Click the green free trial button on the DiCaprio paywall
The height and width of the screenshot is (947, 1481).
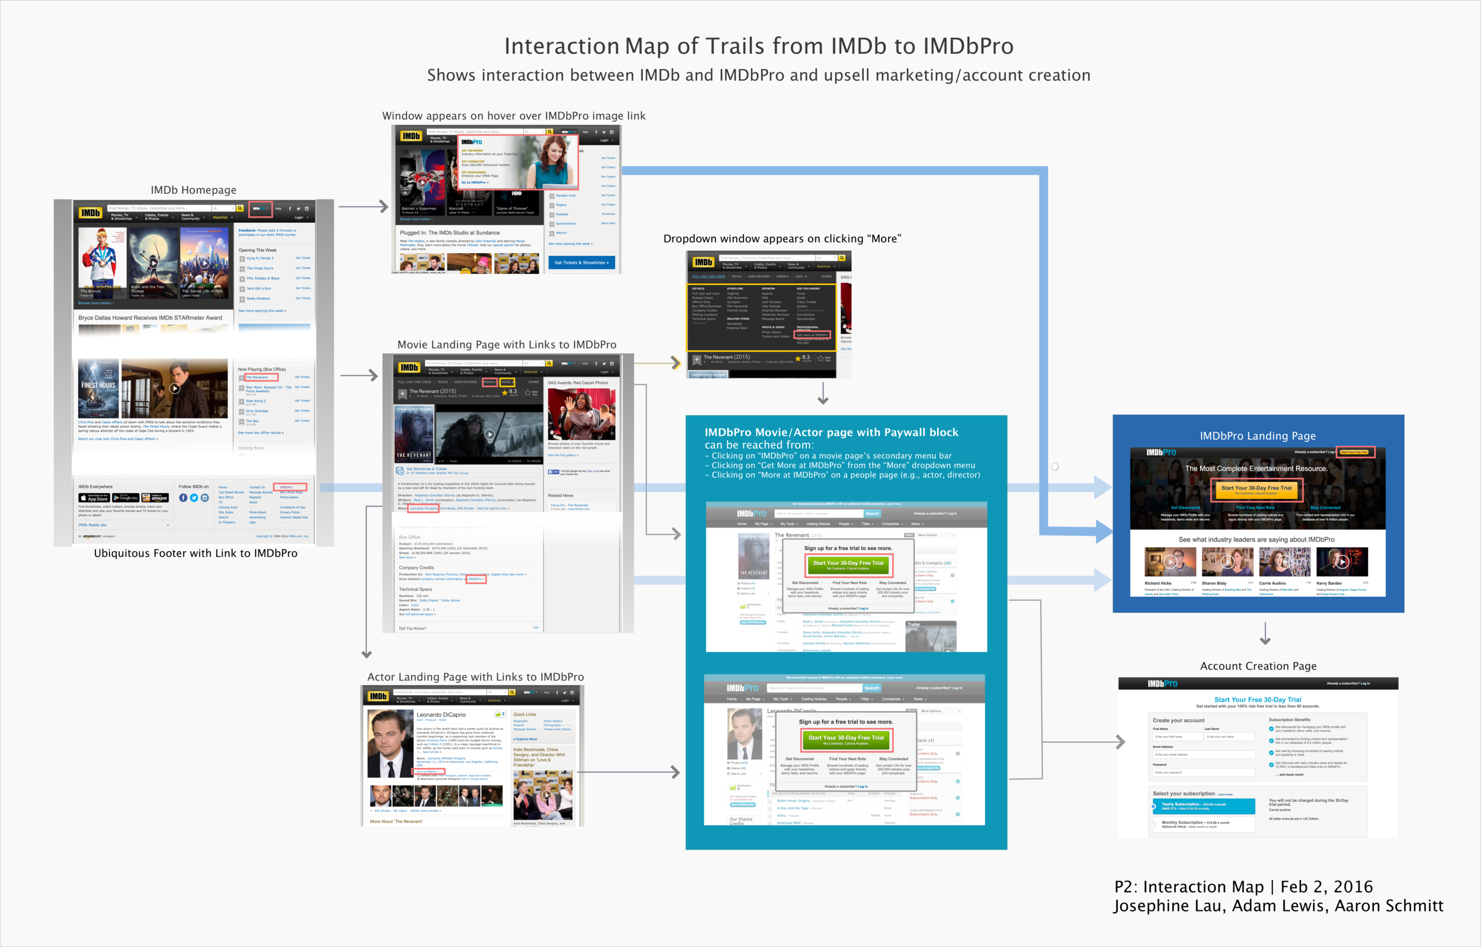point(846,740)
